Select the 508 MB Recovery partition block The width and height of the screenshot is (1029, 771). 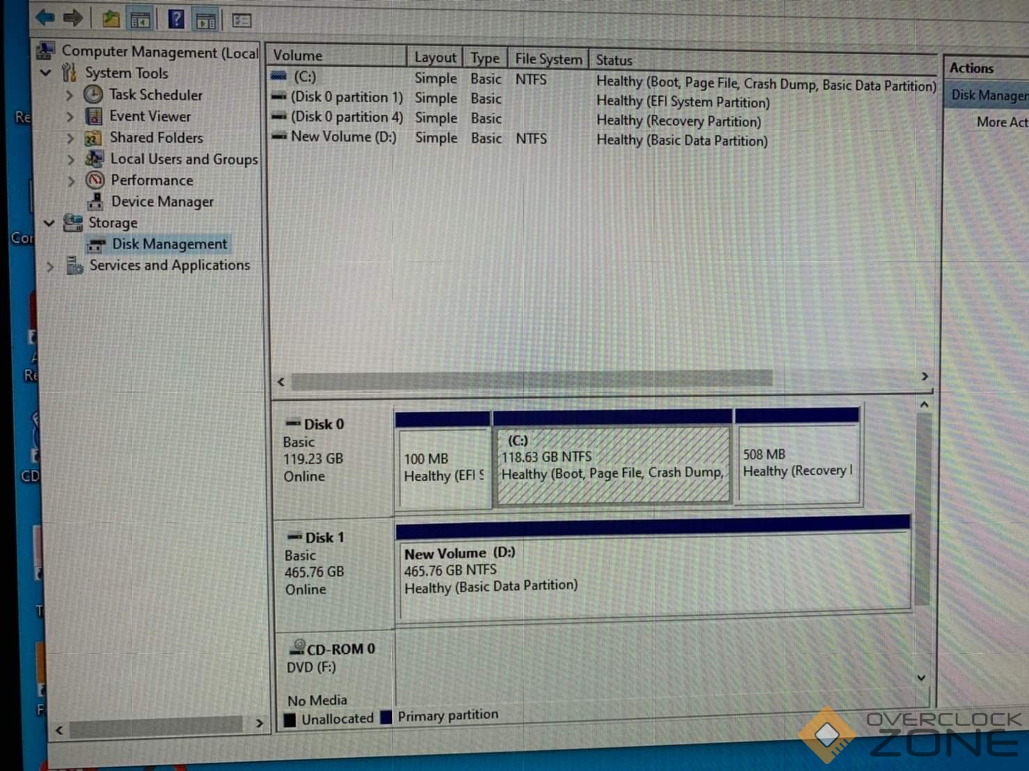click(x=798, y=456)
